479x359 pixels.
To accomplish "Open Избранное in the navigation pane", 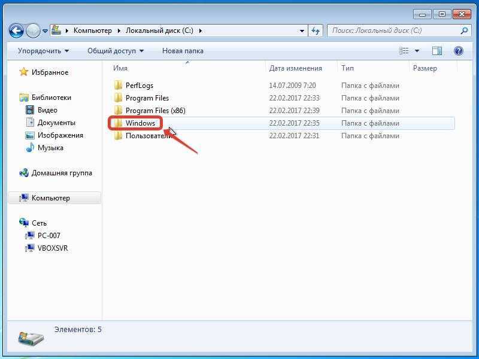I will click(x=50, y=72).
